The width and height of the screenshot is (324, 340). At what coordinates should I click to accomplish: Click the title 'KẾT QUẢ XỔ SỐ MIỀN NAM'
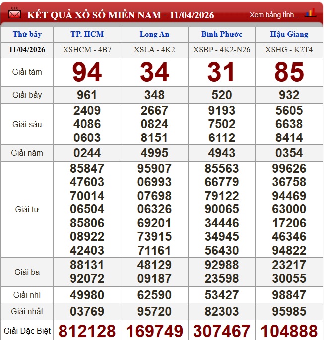(x=94, y=15)
